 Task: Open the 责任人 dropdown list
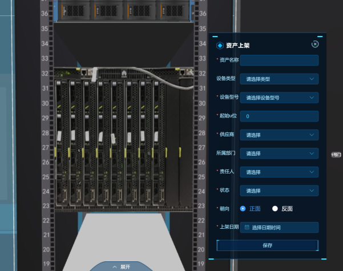coord(279,172)
